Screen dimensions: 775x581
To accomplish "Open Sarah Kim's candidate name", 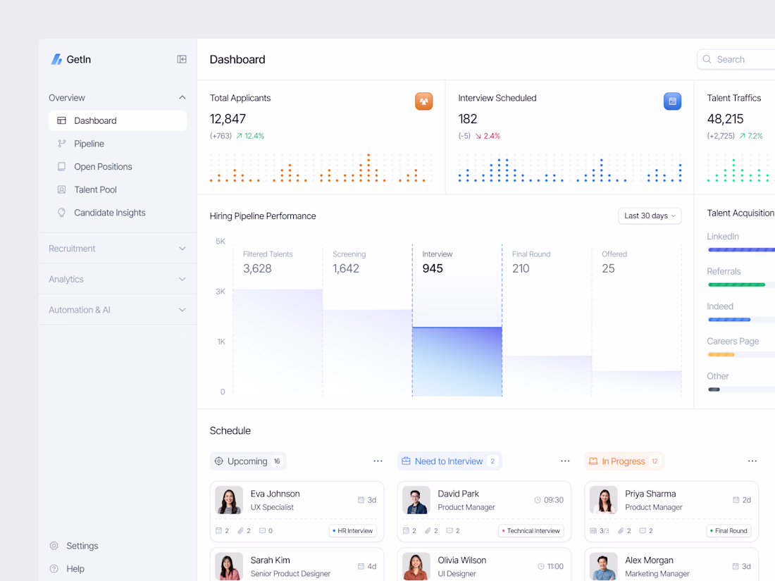I will (x=270, y=561).
